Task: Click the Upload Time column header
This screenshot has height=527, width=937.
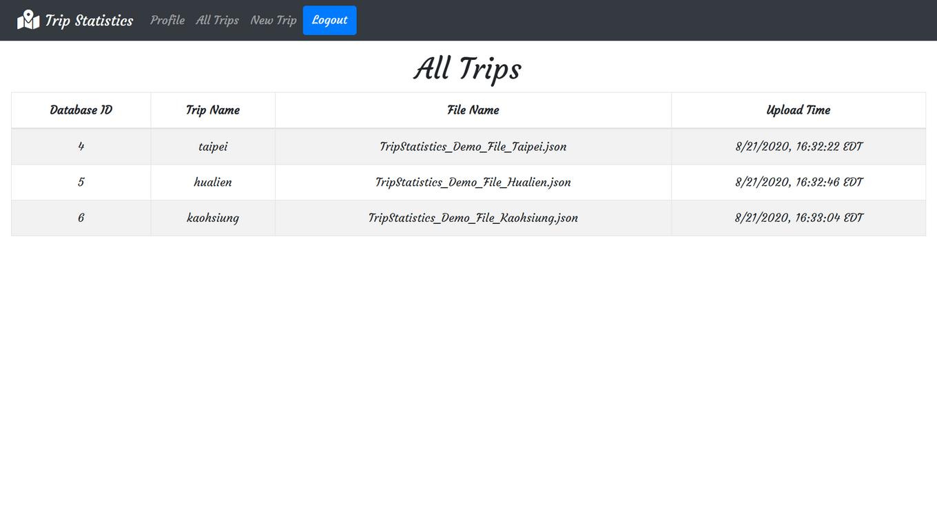Action: 799,110
